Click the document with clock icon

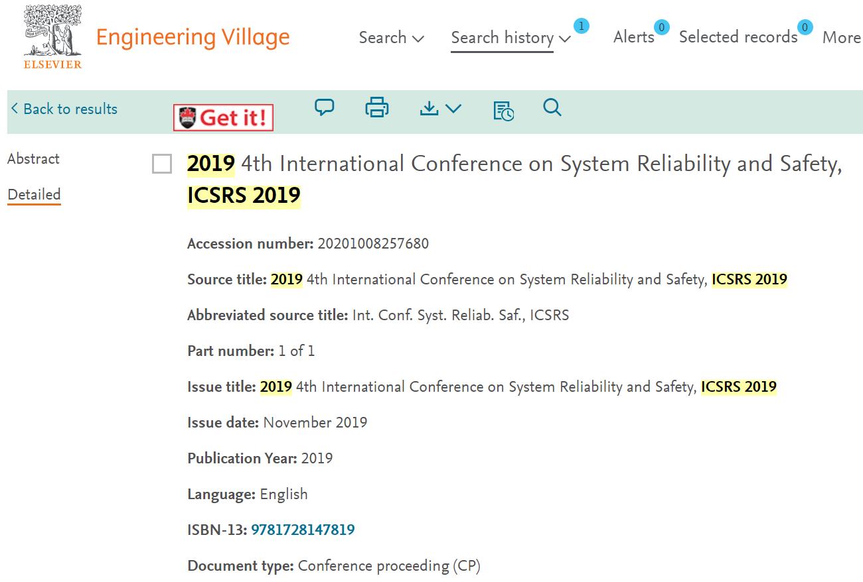tap(503, 111)
